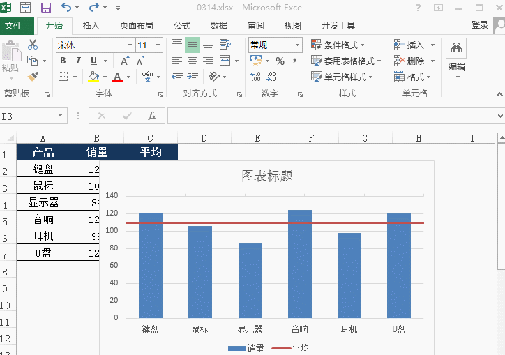505x355 pixels.
Task: Toggle Underline formatting
Action: coord(93,61)
